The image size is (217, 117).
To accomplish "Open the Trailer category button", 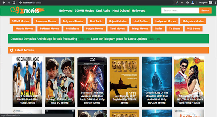I will click(x=159, y=29).
